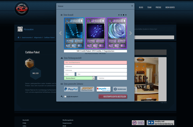Focus the Vor- und Nachname field
This screenshot has width=193, height=127.
(x=95, y=63)
